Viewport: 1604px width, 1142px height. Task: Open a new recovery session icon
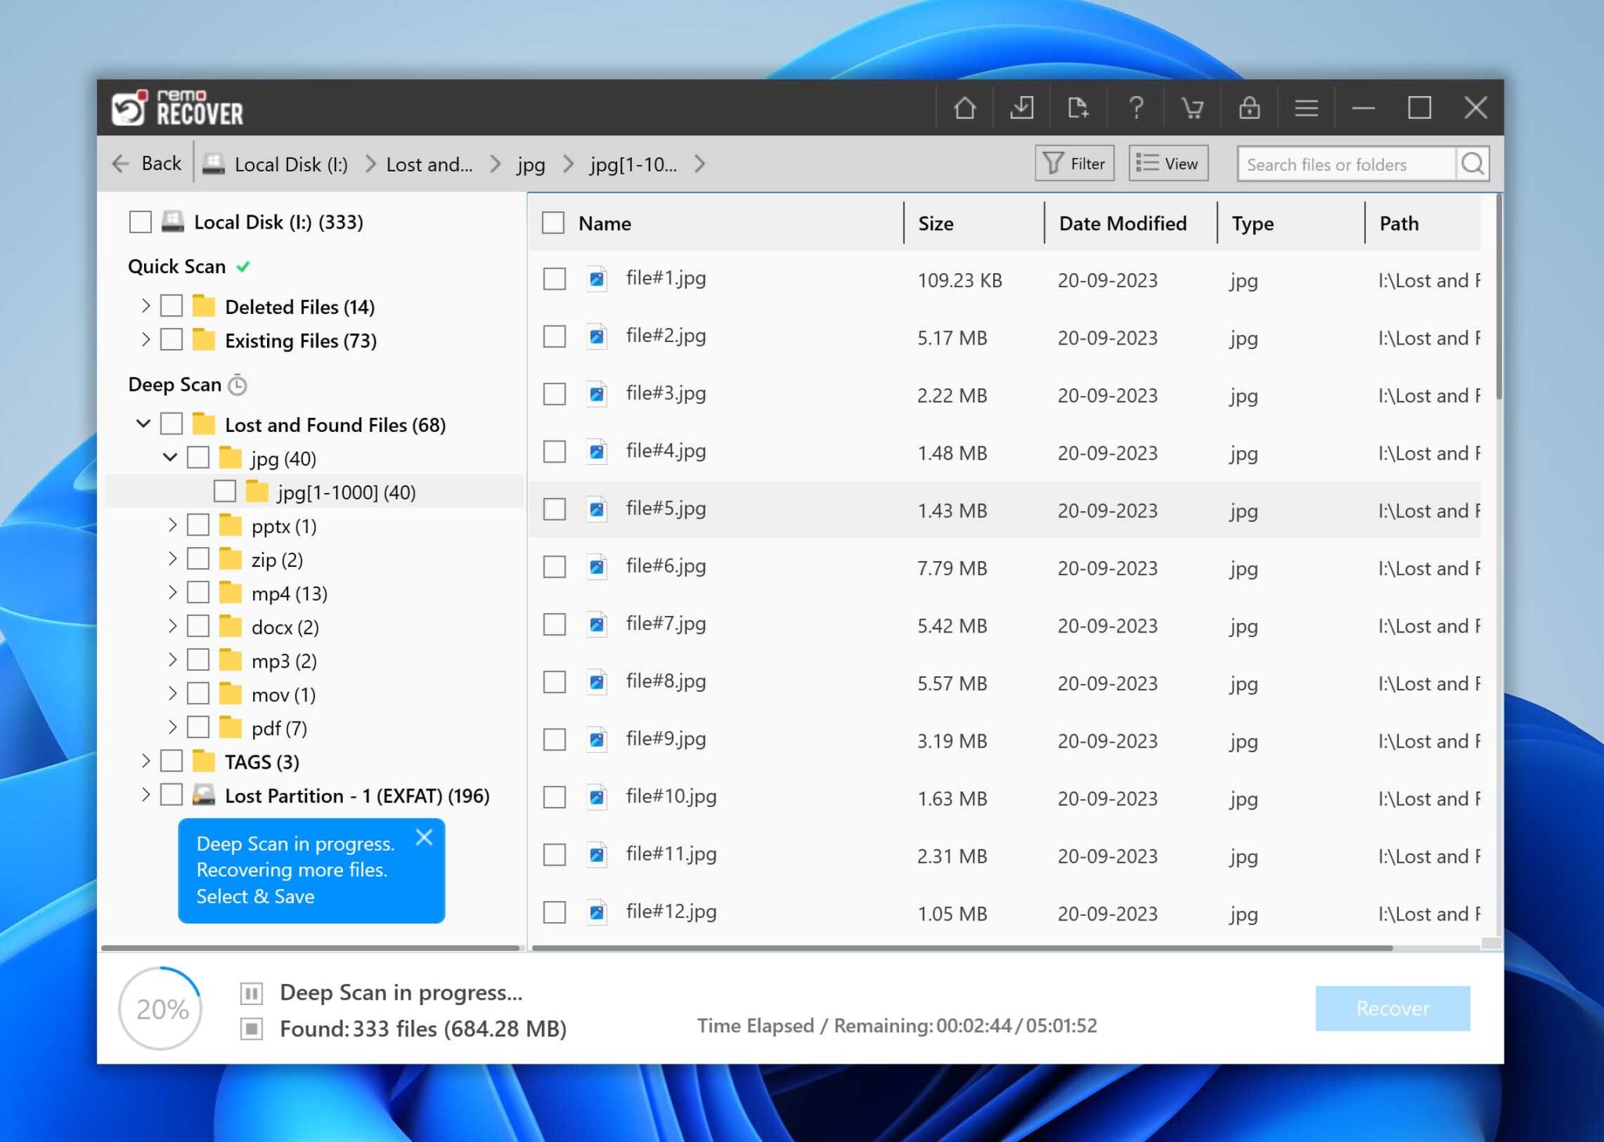pos(1079,107)
